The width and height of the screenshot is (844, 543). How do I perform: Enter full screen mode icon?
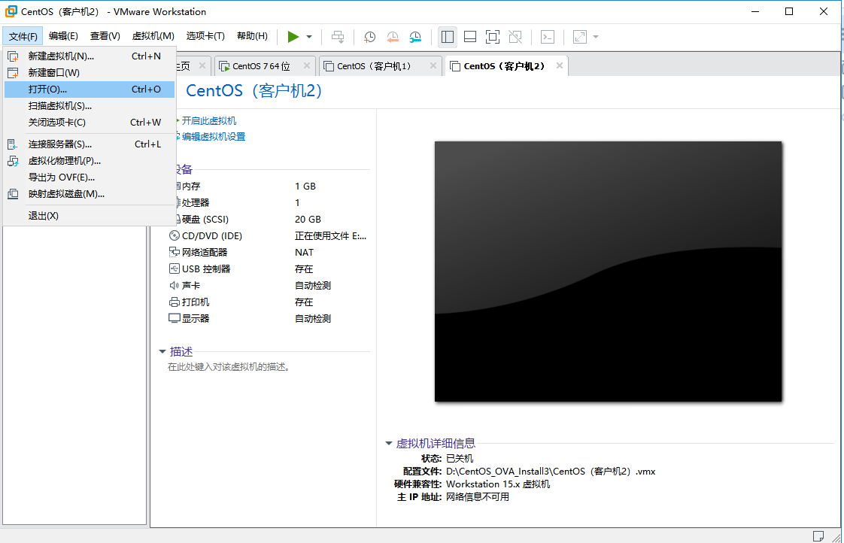493,37
